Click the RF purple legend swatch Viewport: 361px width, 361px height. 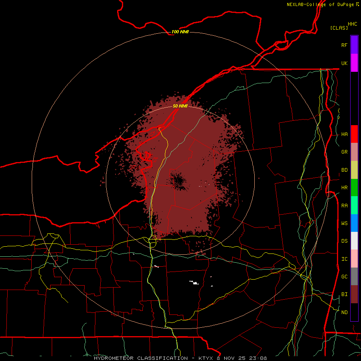click(x=354, y=45)
